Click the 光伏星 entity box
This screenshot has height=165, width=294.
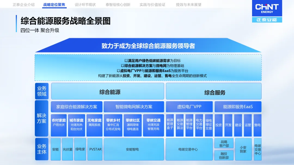point(68,149)
